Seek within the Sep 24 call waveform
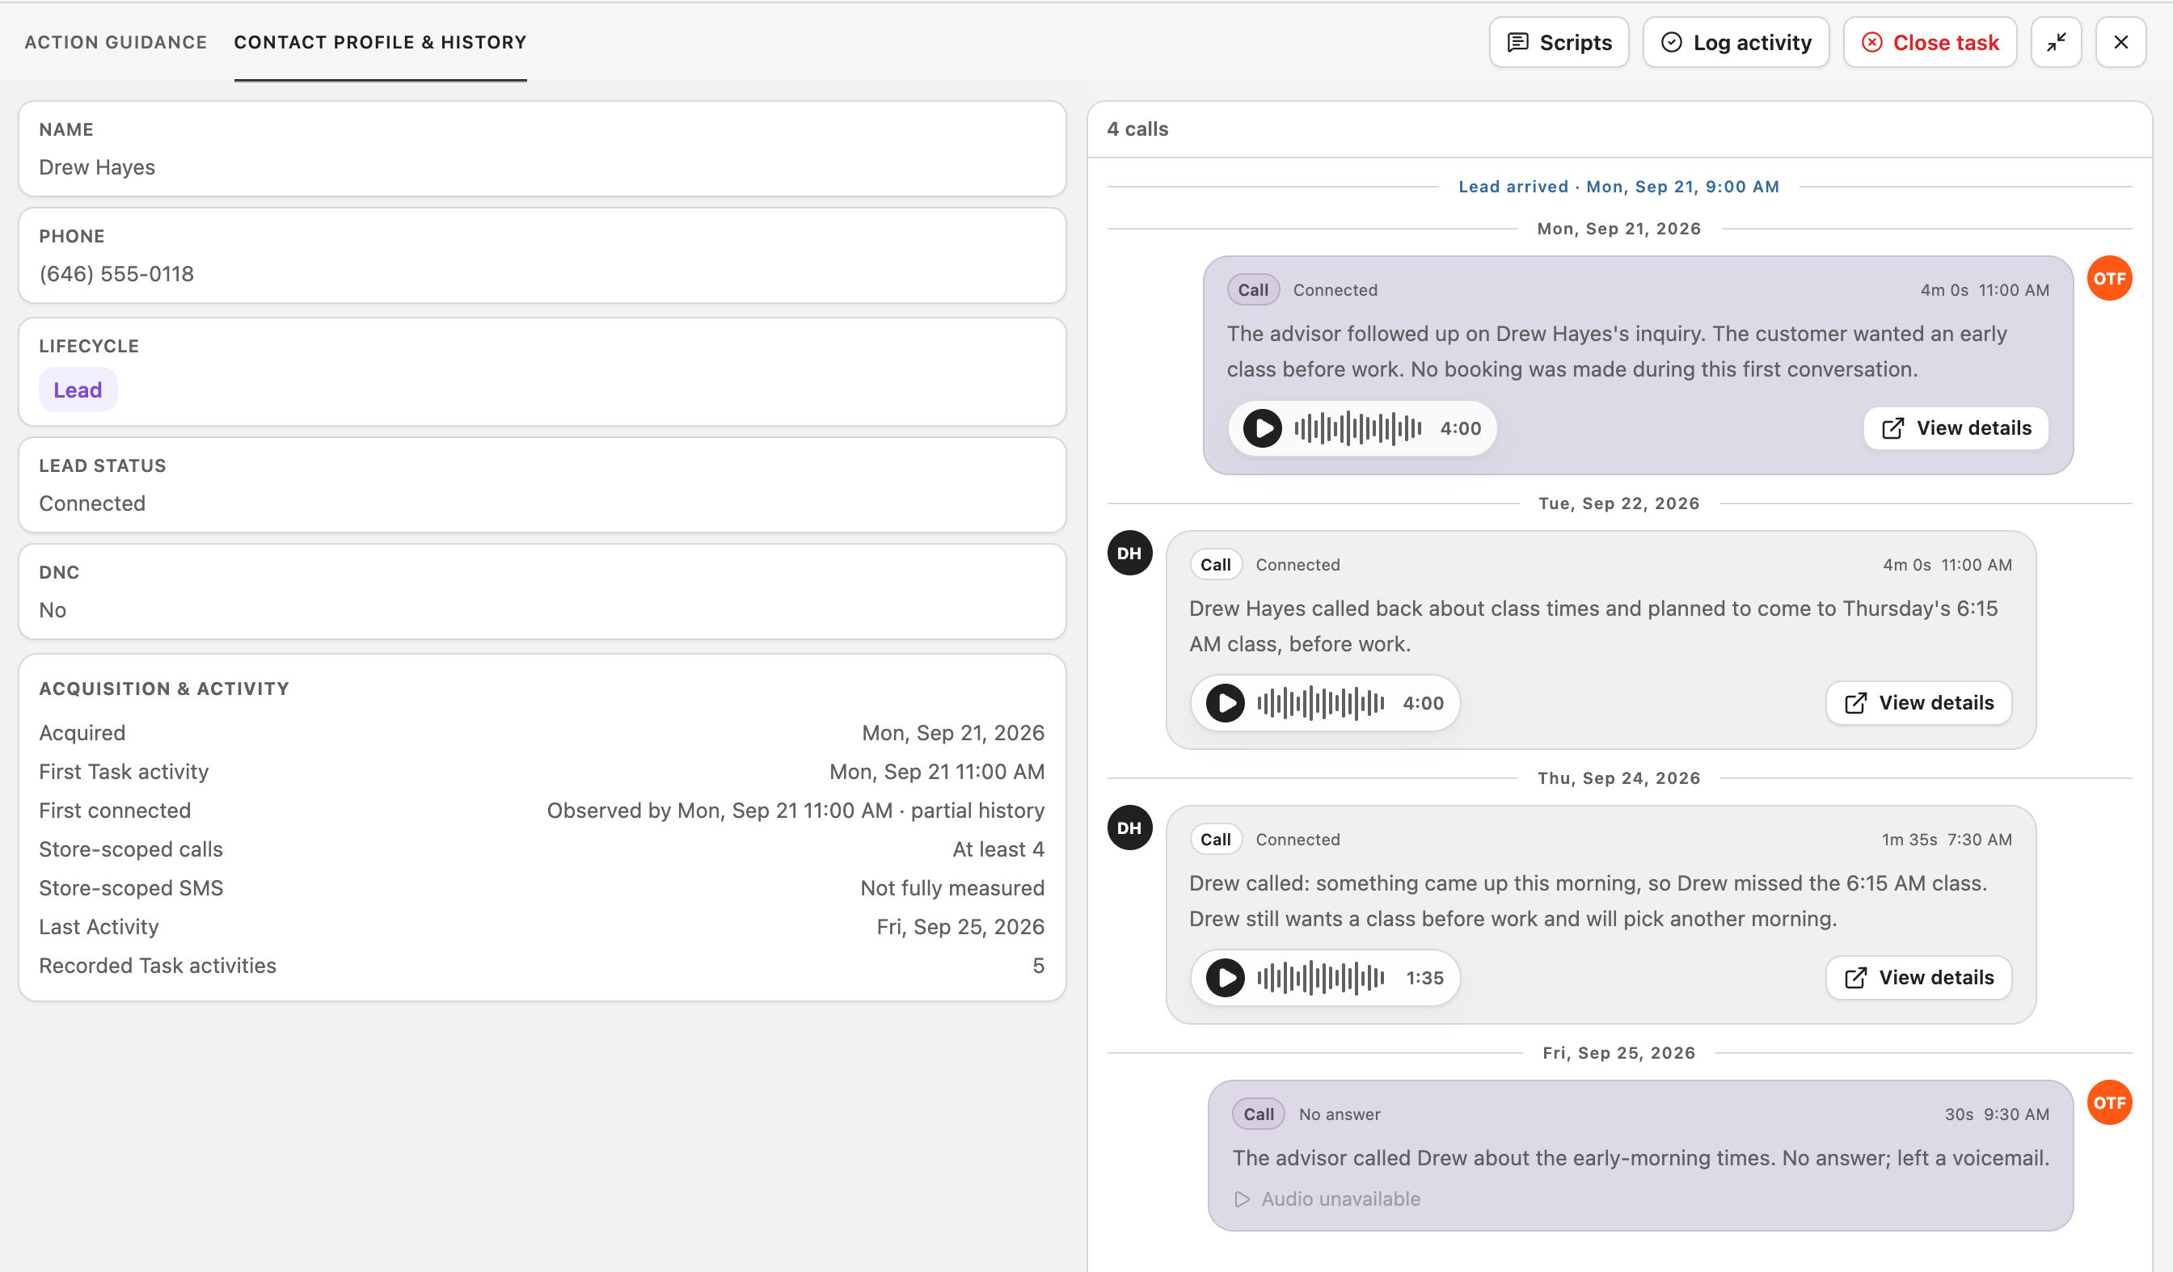 1321,978
